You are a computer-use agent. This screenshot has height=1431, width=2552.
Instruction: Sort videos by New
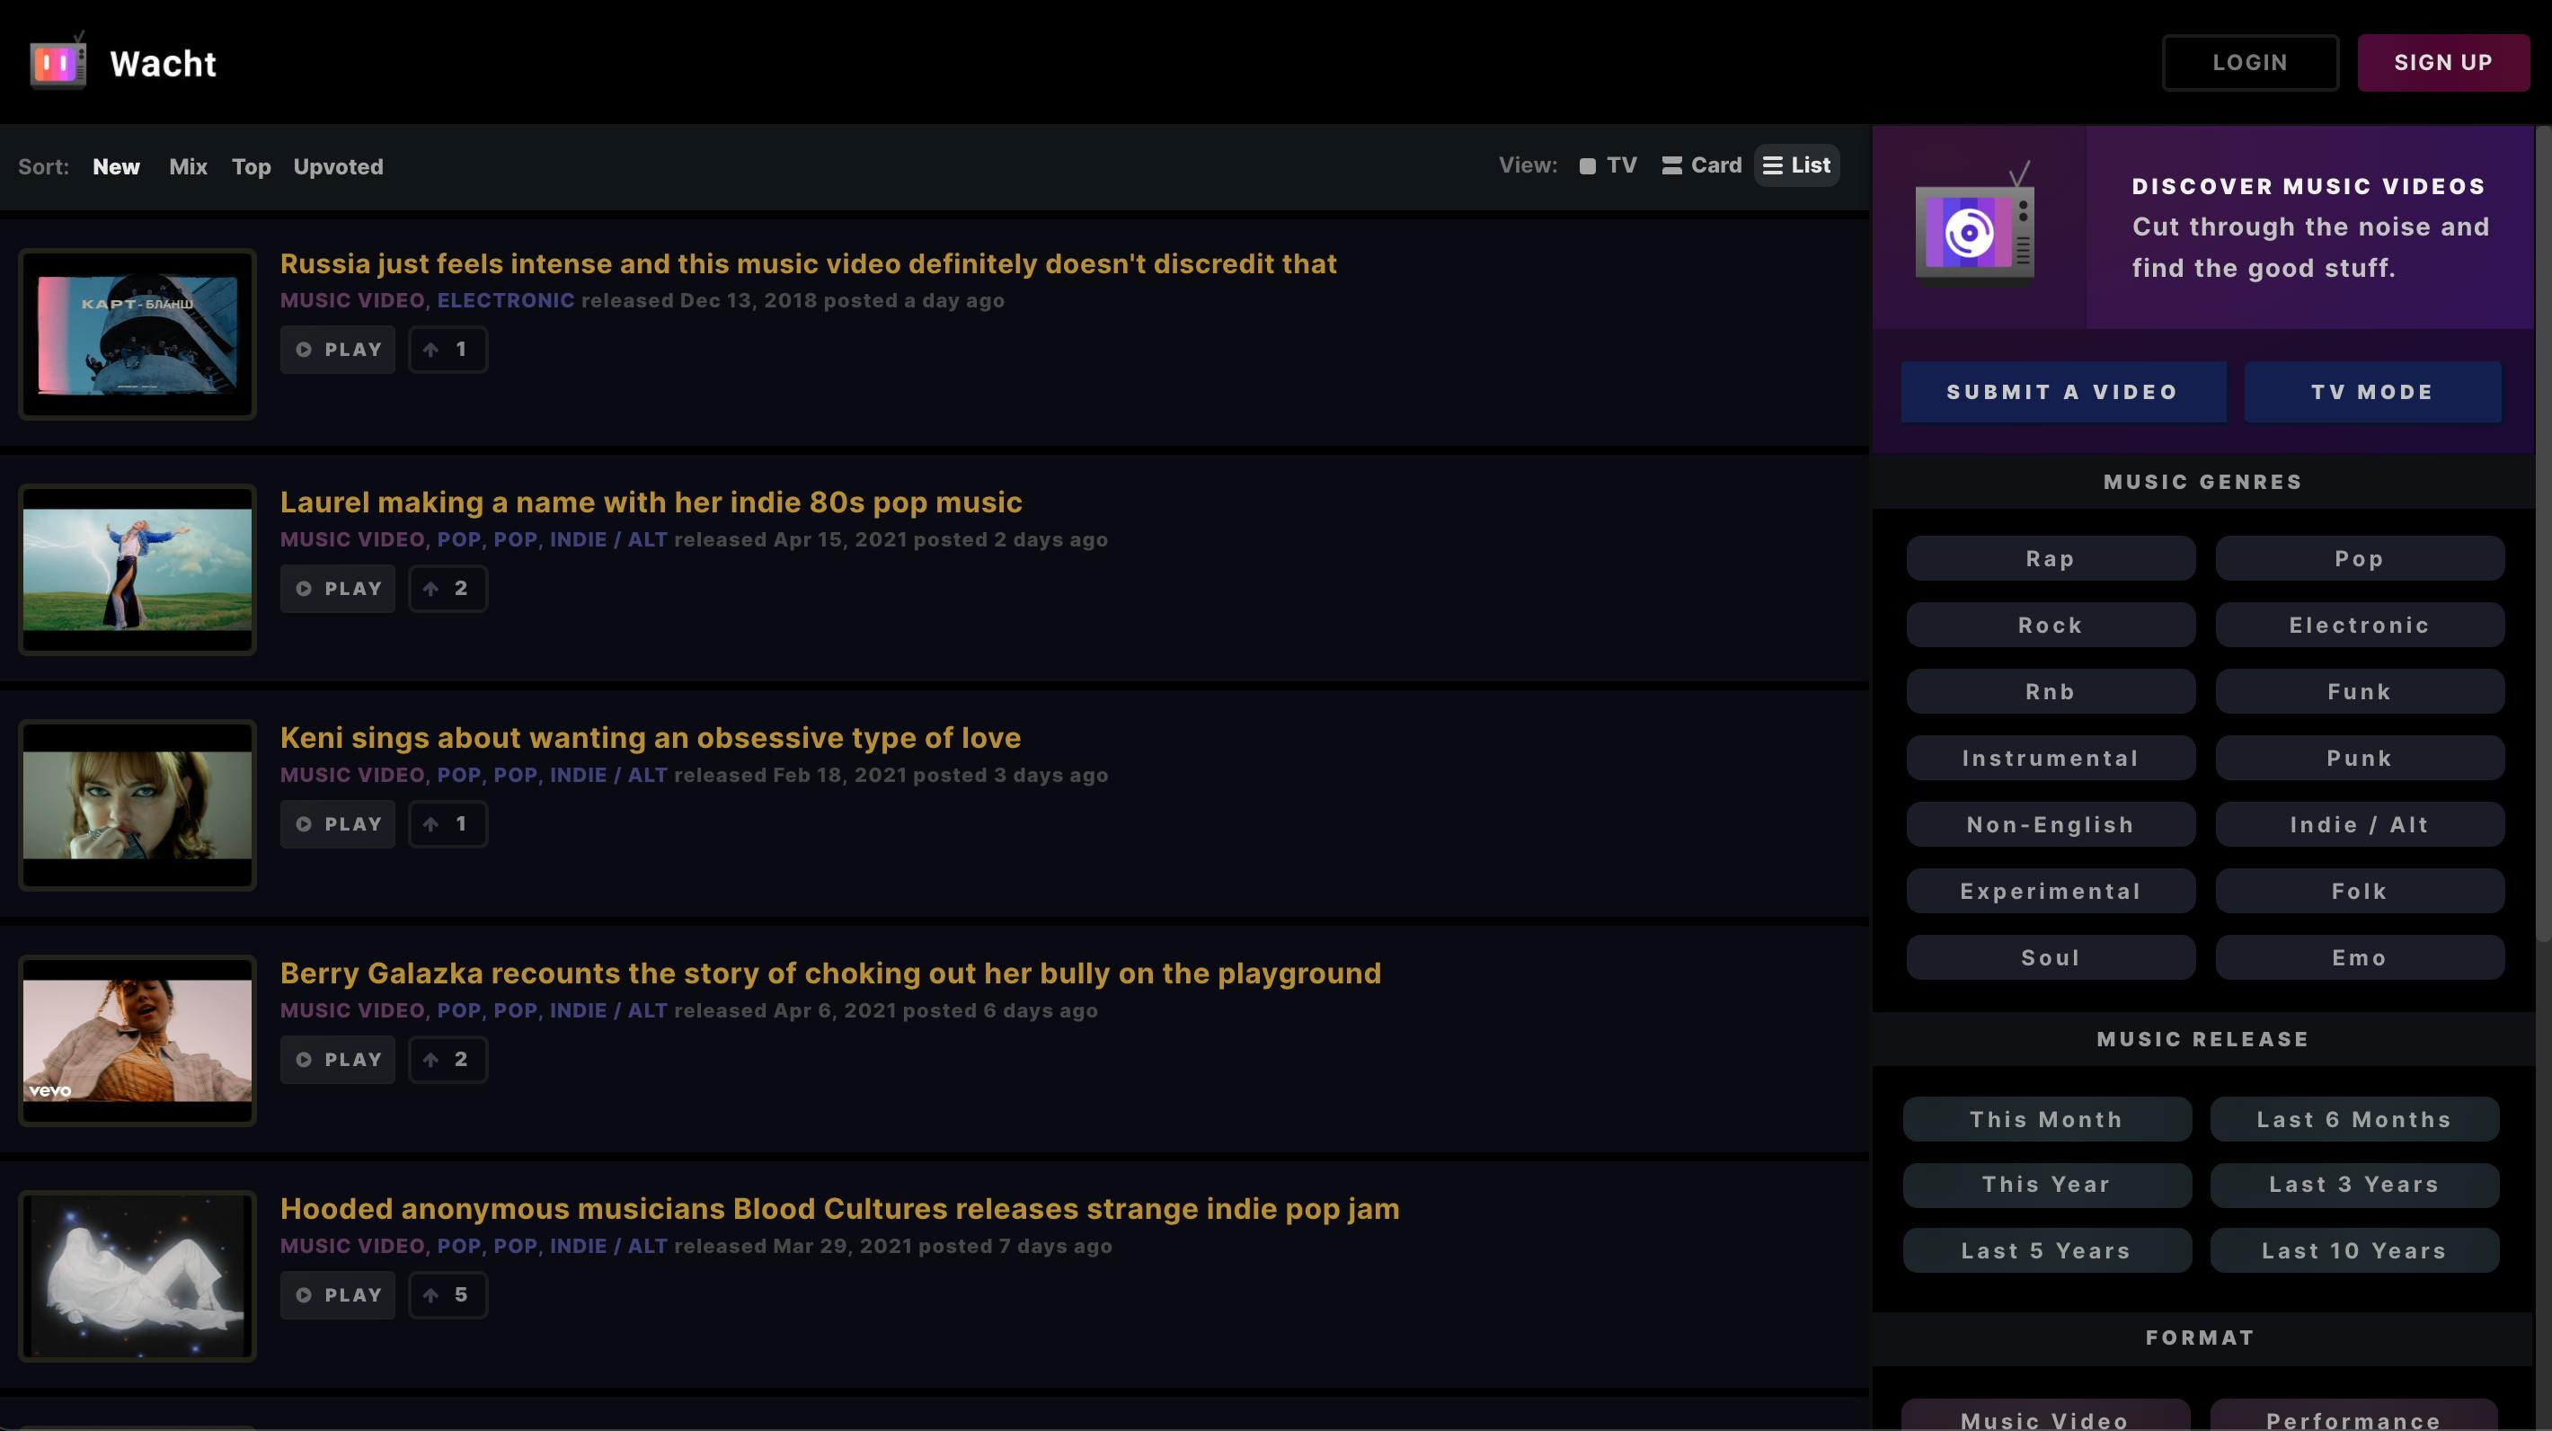point(116,166)
